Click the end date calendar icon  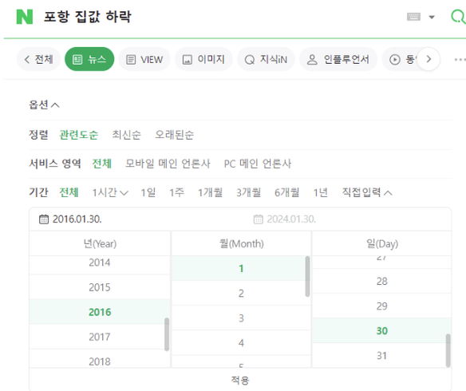[258, 219]
